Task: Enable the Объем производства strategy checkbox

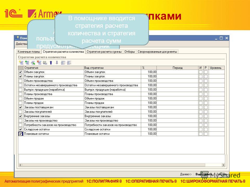Action: point(20,81)
